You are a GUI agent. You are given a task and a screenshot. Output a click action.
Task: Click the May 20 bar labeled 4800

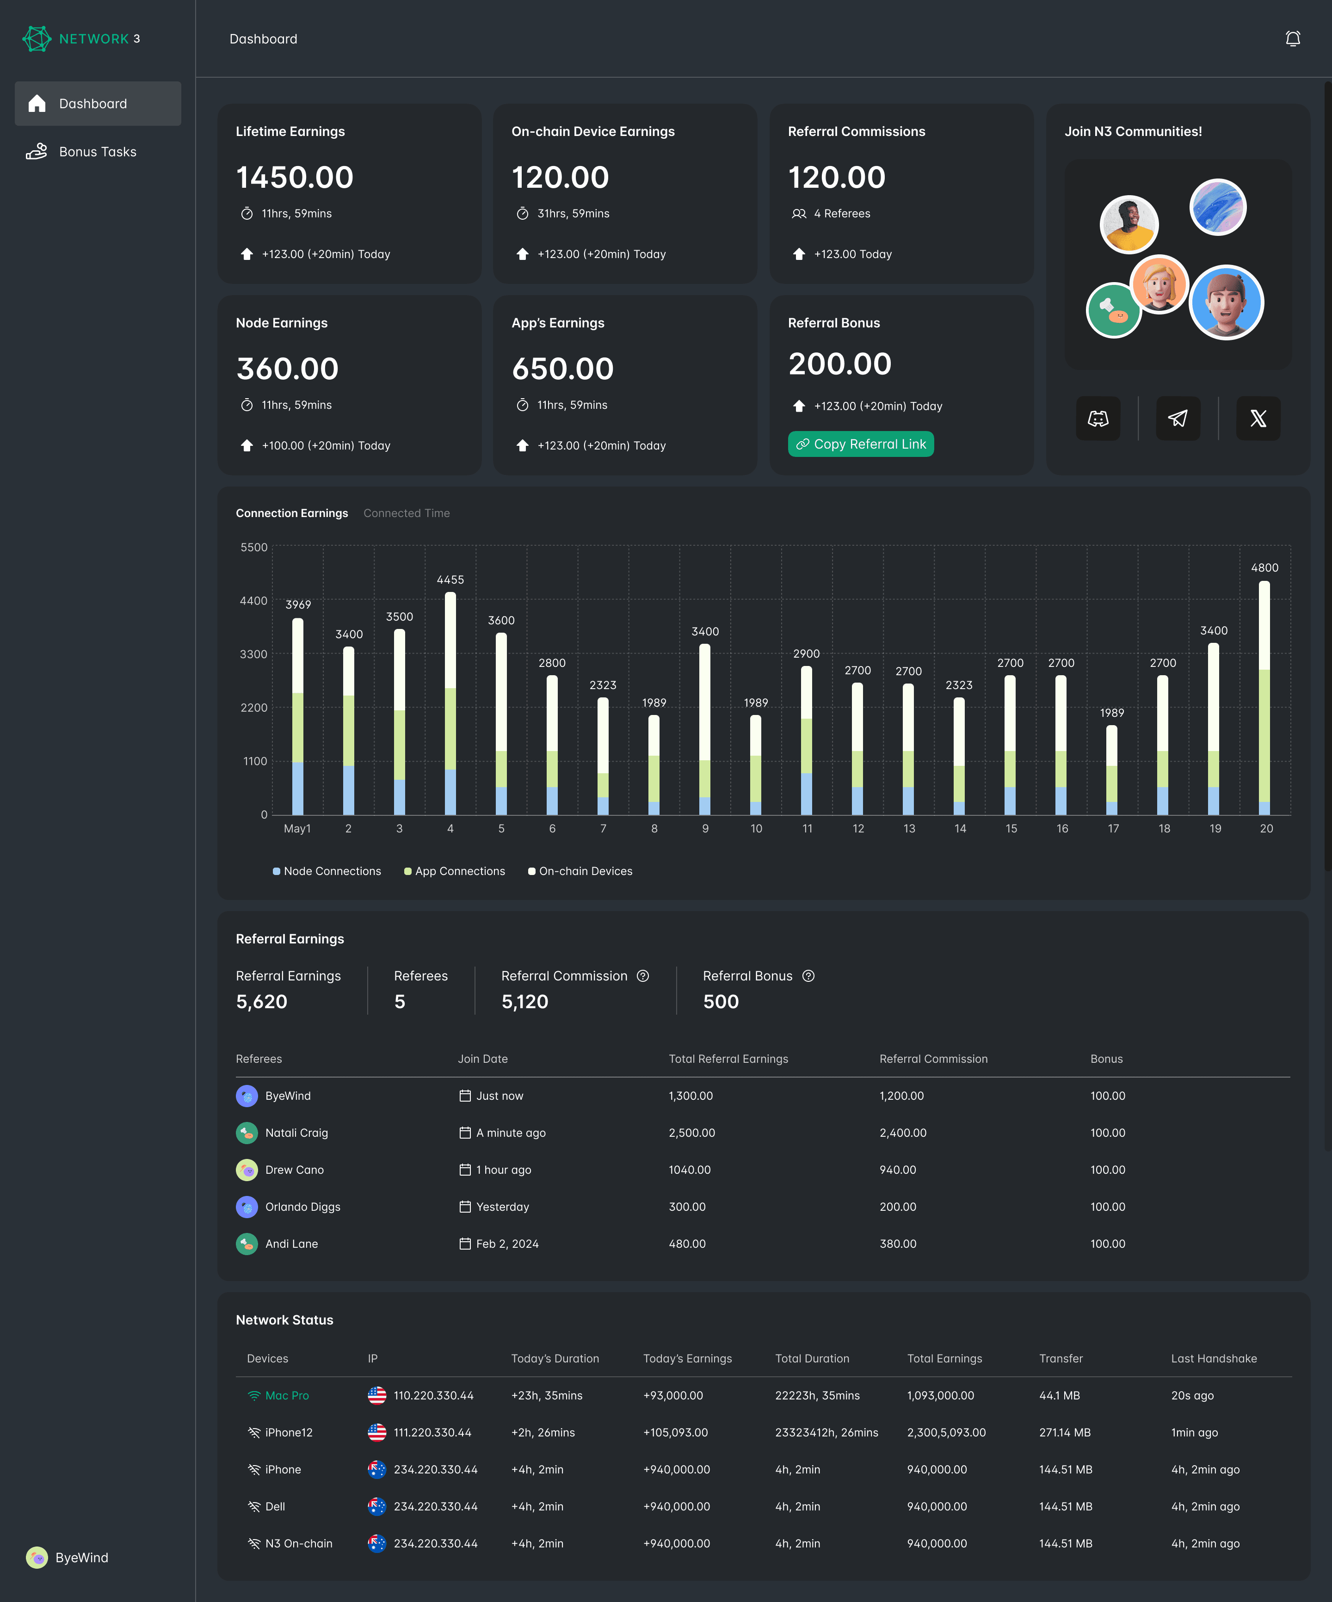(x=1264, y=698)
